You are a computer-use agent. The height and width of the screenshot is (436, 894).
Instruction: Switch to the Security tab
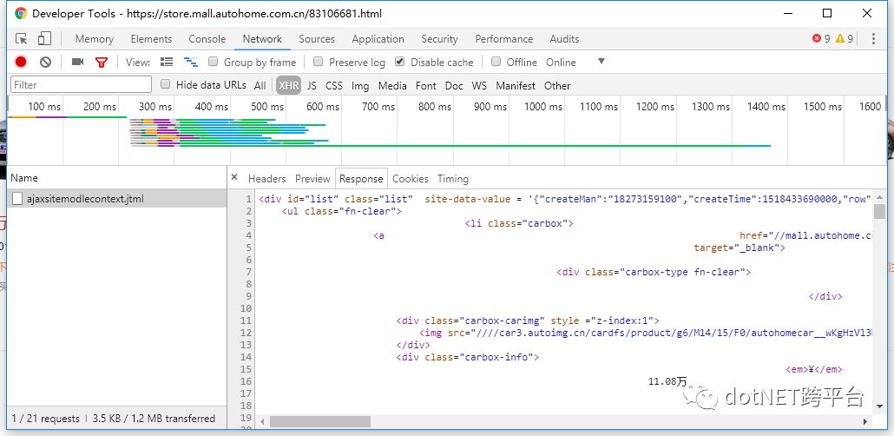pyautogui.click(x=439, y=39)
